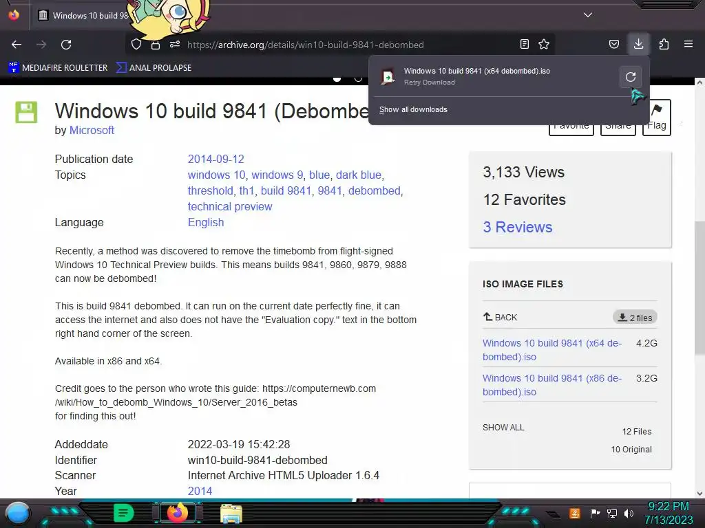This screenshot has height=528, width=705.
Task: Open the threshold topic link
Action: 211,191
